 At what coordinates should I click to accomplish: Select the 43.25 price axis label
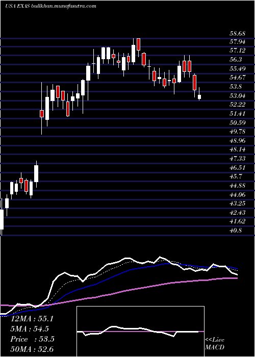[237, 203]
